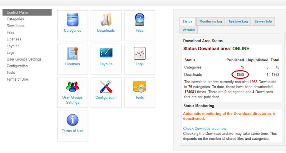Open the Downloads folder icon
This screenshot has width=286, height=153.
click(x=106, y=20)
